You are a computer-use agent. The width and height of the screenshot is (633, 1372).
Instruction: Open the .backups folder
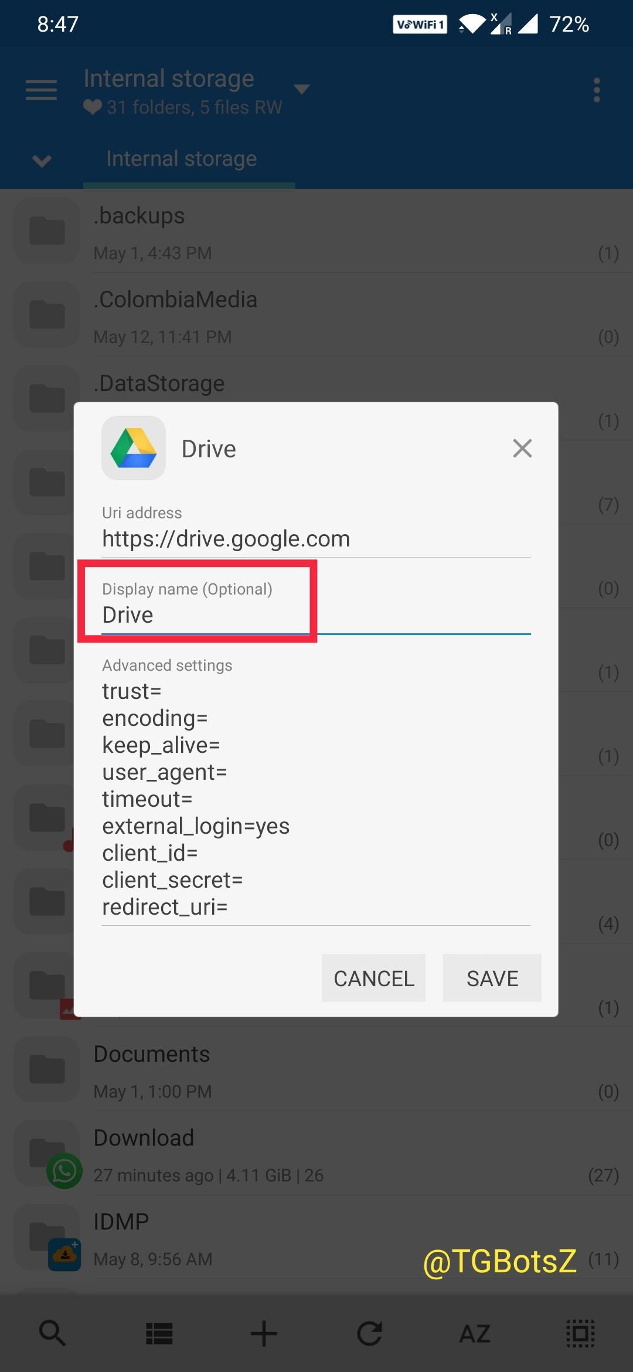point(316,232)
